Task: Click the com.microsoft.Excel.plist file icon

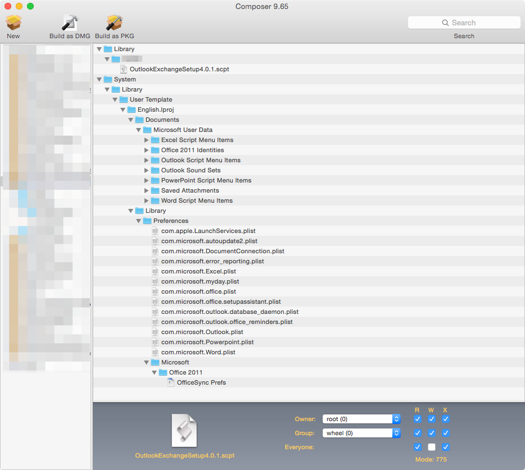Action: tap(155, 271)
